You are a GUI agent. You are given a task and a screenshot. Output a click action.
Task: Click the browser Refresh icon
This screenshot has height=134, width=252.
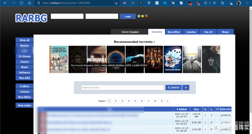coord(21,3)
